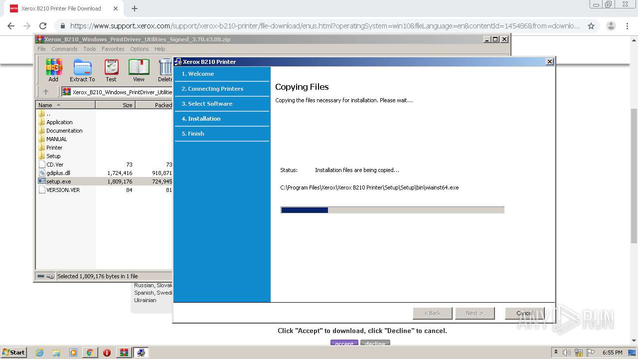
Task: Select VERSION.VER file row
Action: [105, 190]
